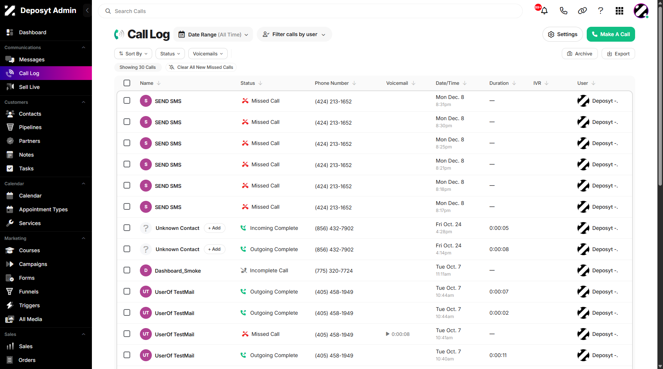This screenshot has height=369, width=663.
Task: Open the Date Range dropdown
Action: [x=213, y=34]
